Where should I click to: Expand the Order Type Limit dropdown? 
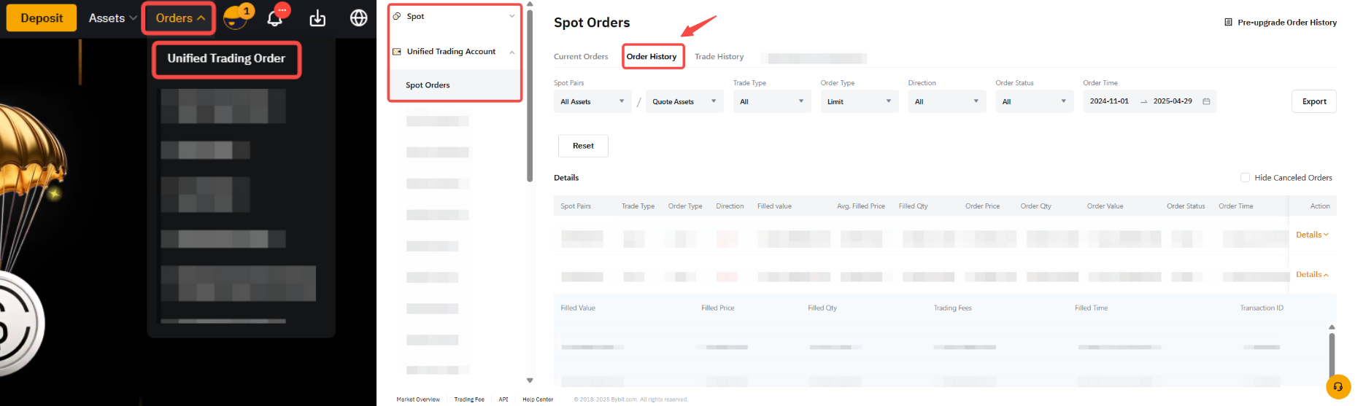(x=859, y=101)
